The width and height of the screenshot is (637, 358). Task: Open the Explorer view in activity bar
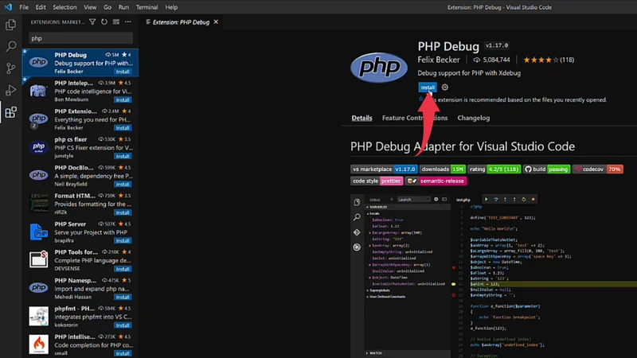(11, 25)
